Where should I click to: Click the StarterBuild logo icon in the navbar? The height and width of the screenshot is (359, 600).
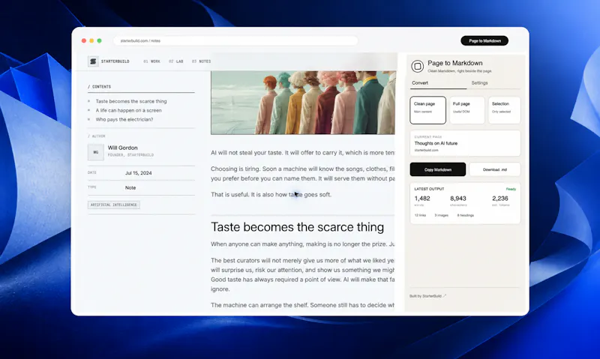tap(93, 61)
